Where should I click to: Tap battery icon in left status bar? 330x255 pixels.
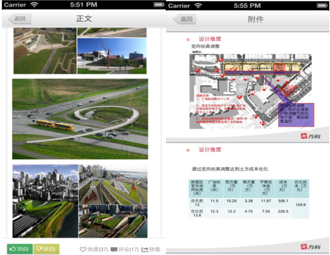(159, 5)
